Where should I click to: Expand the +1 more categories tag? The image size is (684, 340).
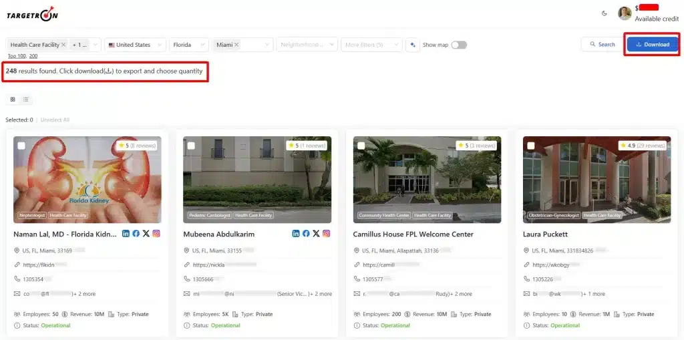80,45
